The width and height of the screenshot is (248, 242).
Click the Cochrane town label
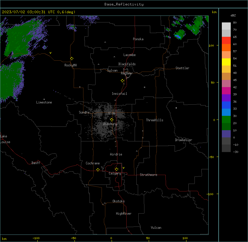click(93, 163)
